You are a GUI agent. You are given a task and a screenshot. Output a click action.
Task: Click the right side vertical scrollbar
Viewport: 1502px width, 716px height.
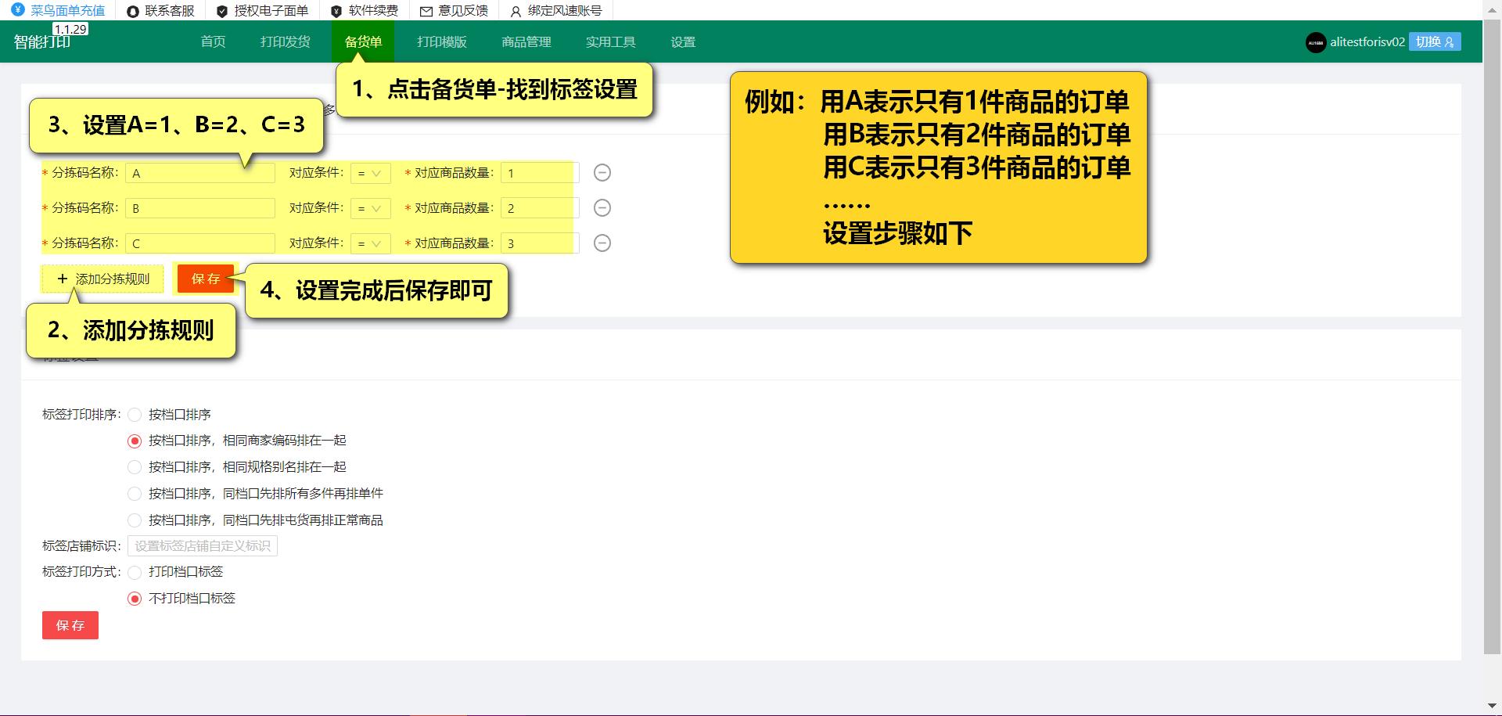pos(1493,352)
